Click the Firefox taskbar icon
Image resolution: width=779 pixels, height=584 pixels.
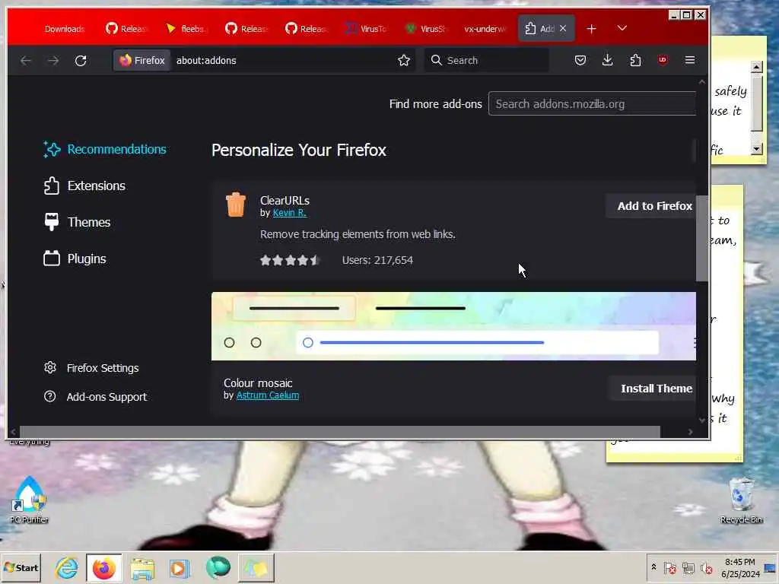[103, 567]
